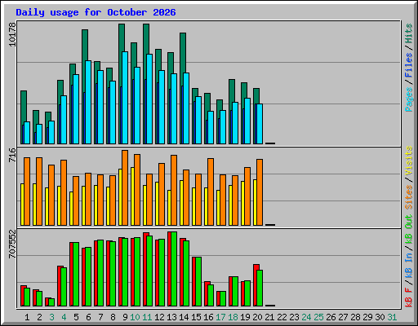The width and height of the screenshot is (418, 326).
Task: Click the orange sites bar for day 13
Action: click(x=174, y=190)
